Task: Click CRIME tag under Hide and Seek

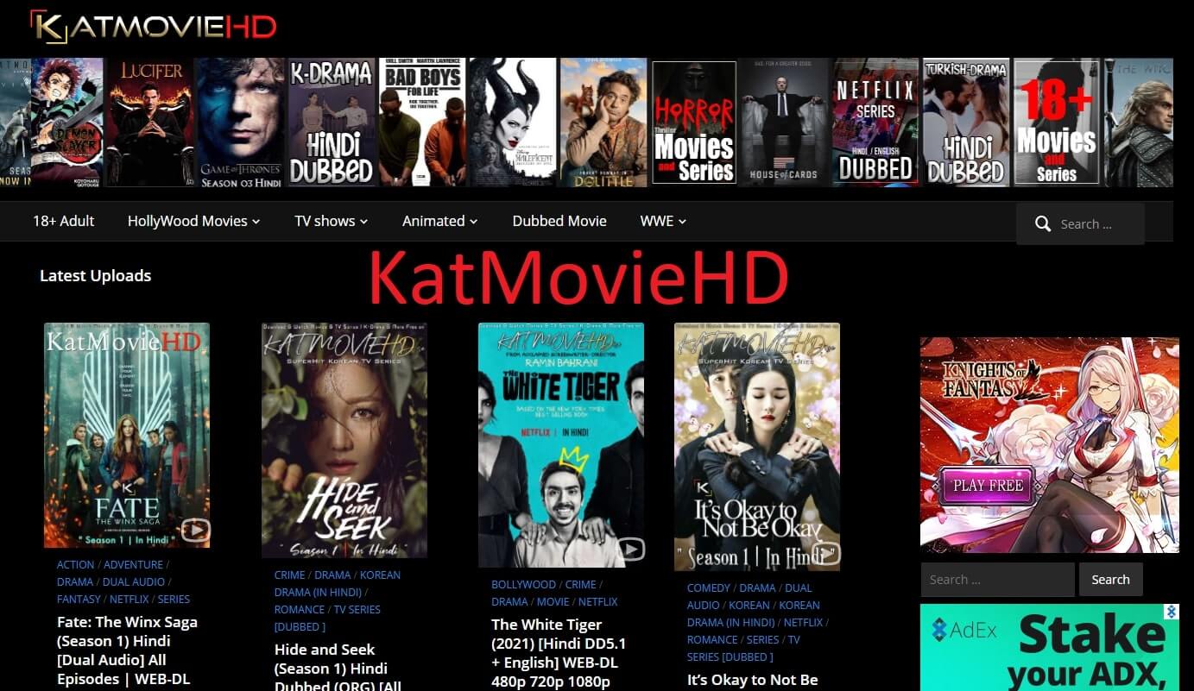Action: [289, 575]
